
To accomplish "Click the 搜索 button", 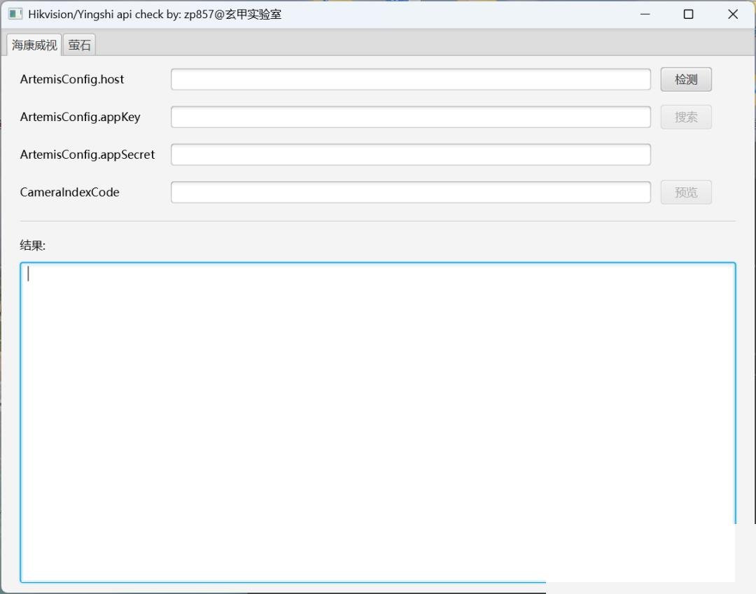I will [686, 117].
